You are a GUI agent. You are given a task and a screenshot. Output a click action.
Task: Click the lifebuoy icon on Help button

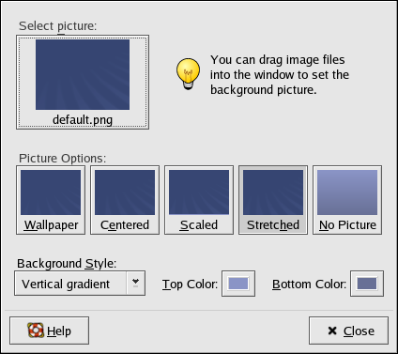point(36,331)
